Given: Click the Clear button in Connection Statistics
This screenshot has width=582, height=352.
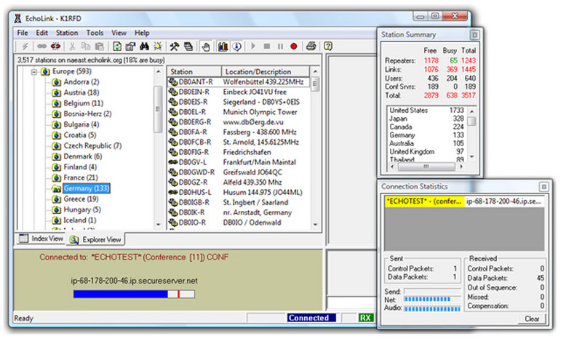Looking at the screenshot, I should [532, 319].
